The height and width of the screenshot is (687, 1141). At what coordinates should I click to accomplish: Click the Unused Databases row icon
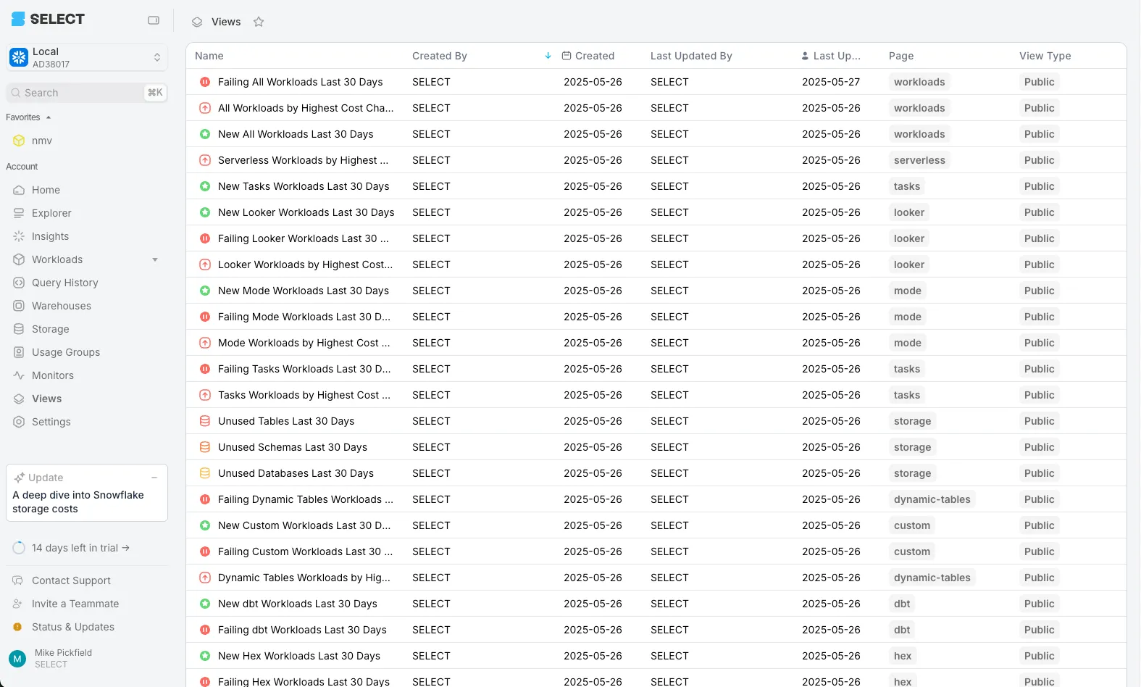(205, 473)
